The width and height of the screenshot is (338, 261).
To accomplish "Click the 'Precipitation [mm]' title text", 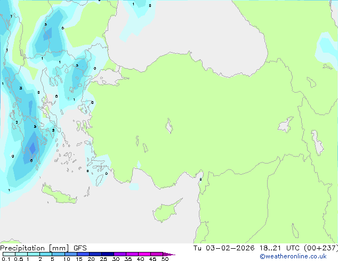I will [x=35, y=248].
